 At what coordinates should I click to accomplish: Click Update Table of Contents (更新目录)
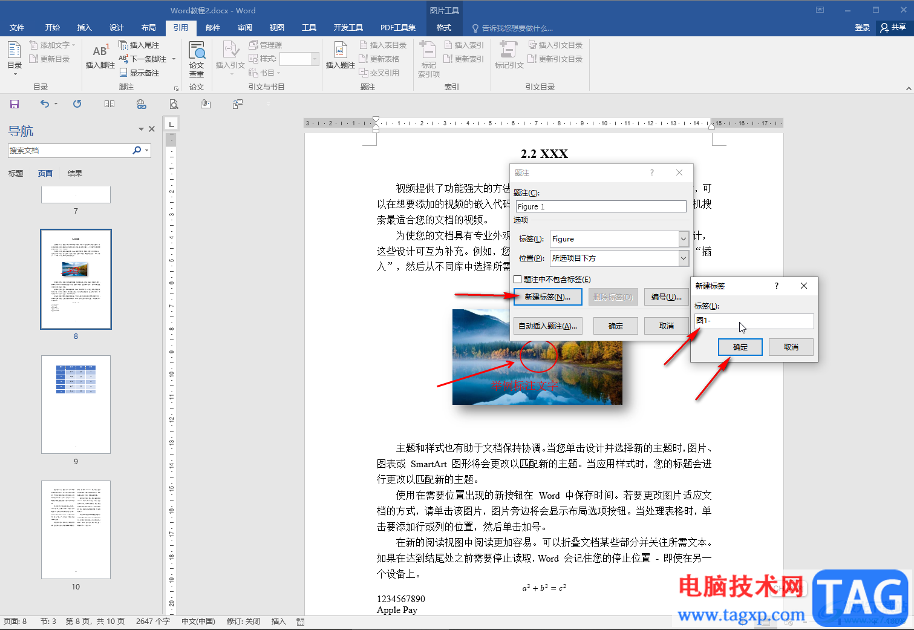[x=50, y=59]
